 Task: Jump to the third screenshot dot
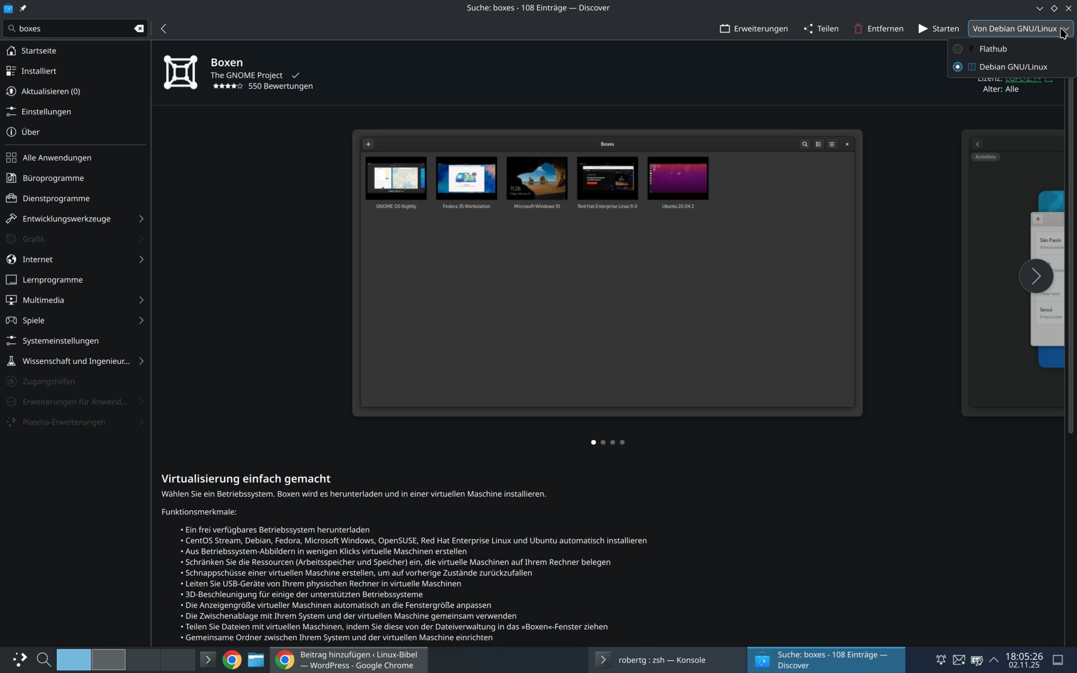click(x=613, y=442)
